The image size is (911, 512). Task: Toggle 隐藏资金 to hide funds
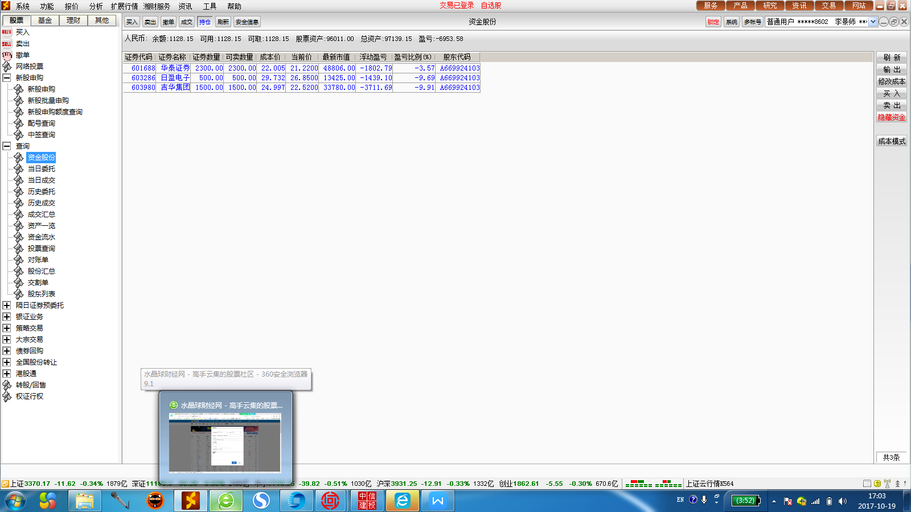[891, 118]
